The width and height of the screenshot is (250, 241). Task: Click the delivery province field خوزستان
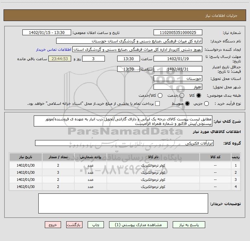(x=178, y=79)
